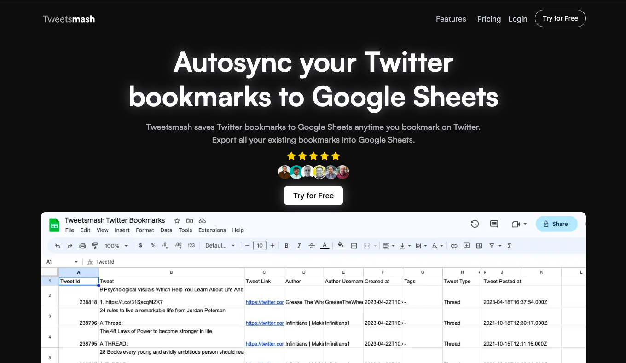Click the insert chart icon
This screenshot has height=363, width=626.
[x=479, y=246]
